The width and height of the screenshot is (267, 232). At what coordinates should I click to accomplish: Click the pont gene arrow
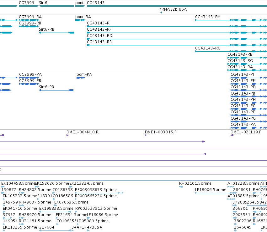(80, 6)
